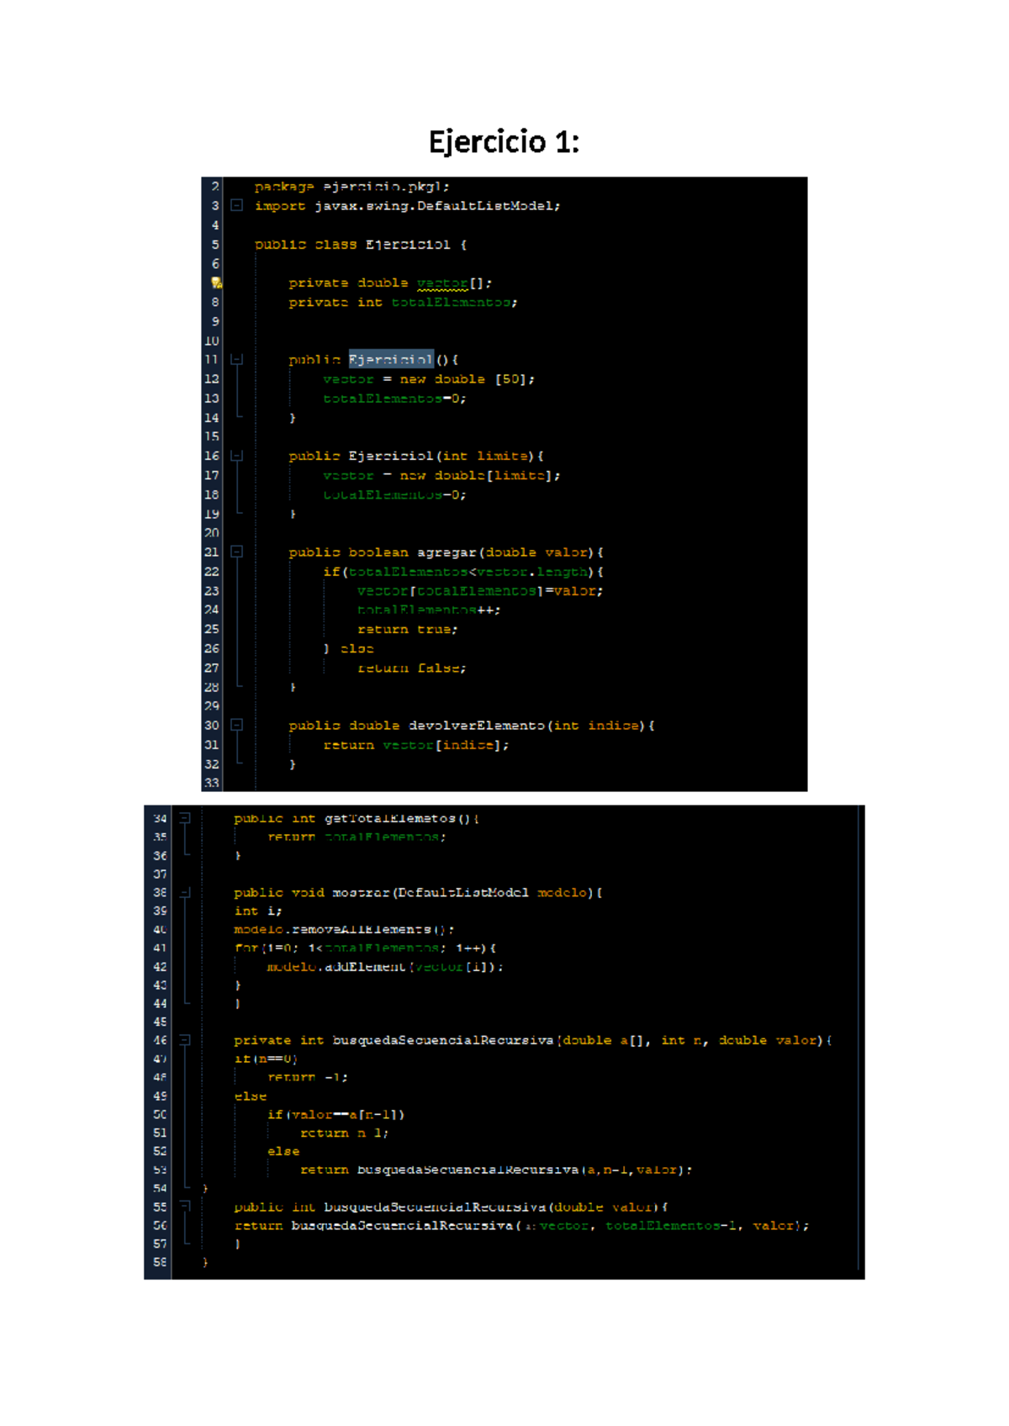Click line number 58 in the gutter
The height and width of the screenshot is (1426, 1009).
point(160,1262)
